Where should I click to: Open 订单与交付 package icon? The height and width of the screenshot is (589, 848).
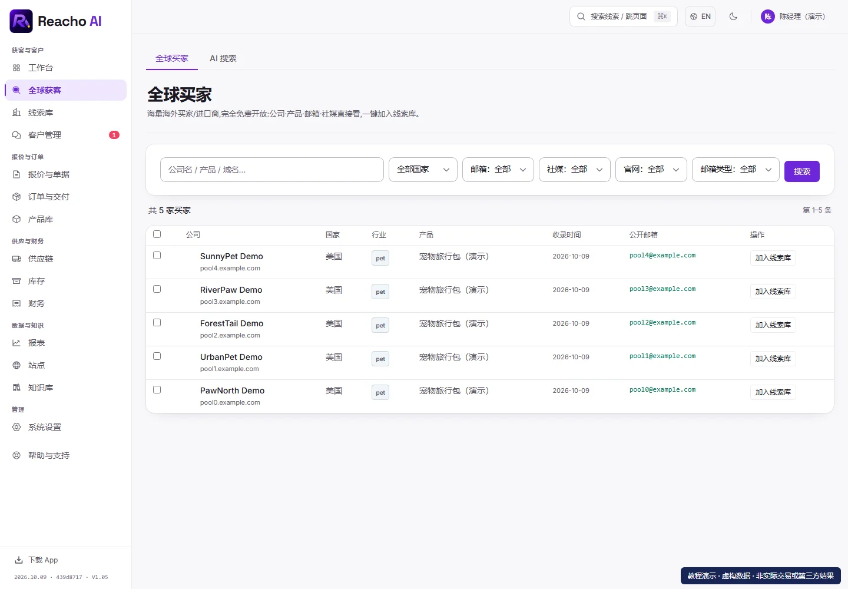(x=16, y=197)
